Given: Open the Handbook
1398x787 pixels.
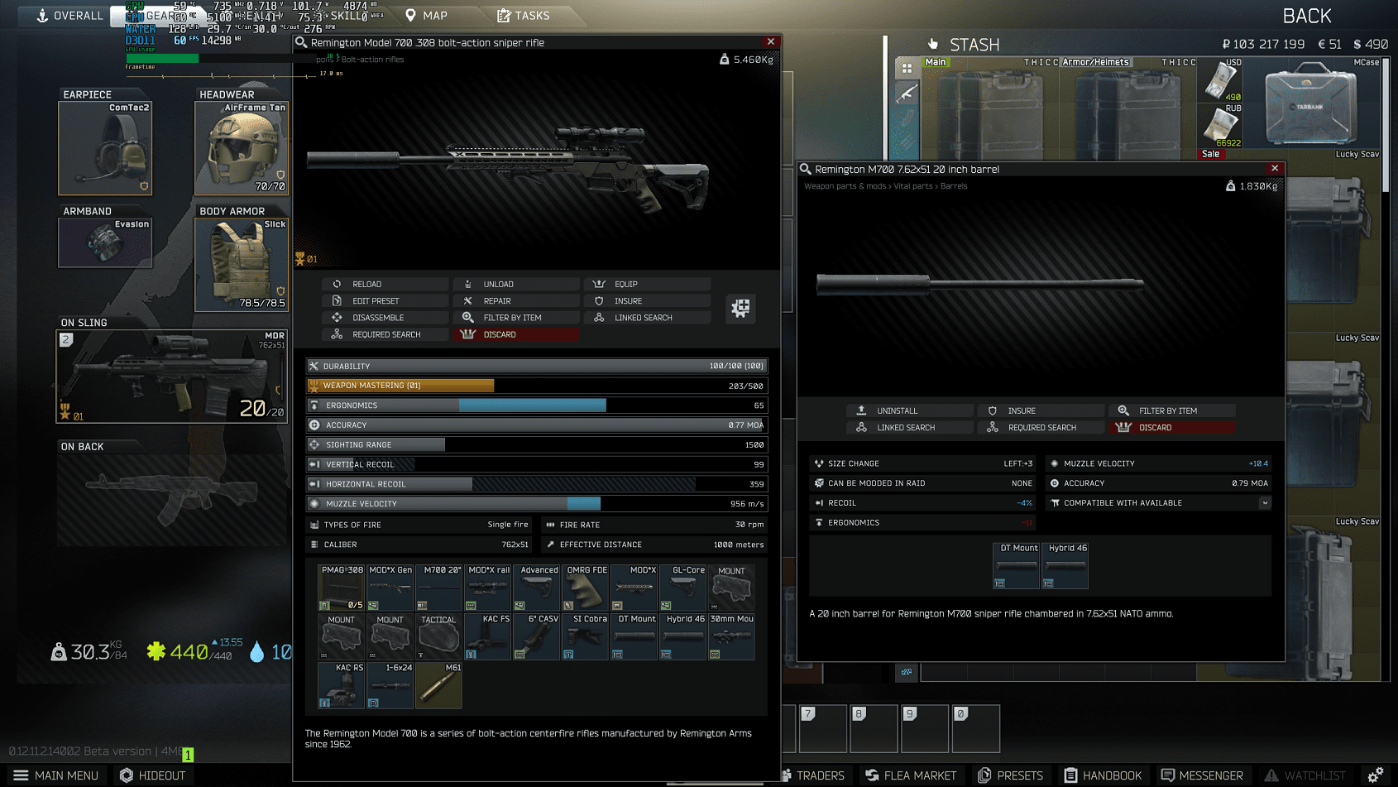Looking at the screenshot, I should pos(1103,775).
